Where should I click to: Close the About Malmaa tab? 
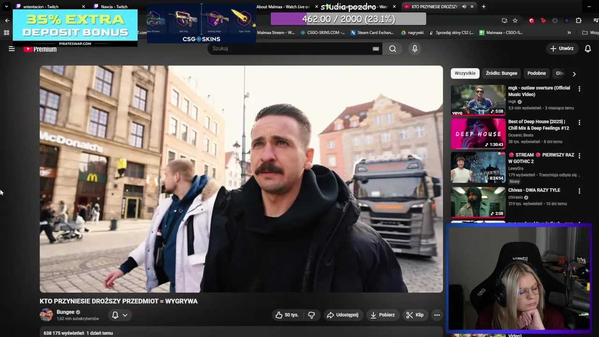coord(316,7)
